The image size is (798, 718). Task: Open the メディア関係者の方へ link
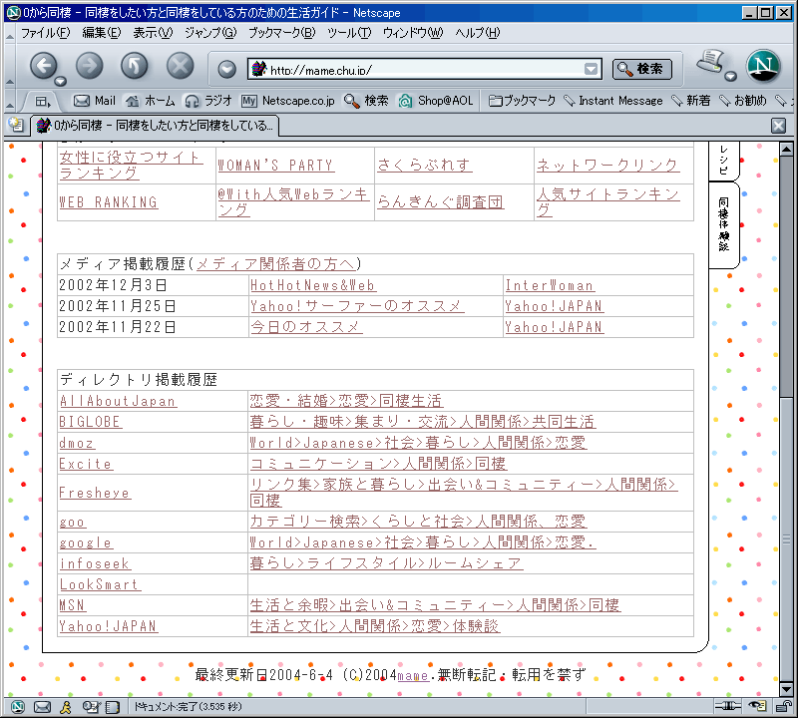pyautogui.click(x=275, y=264)
